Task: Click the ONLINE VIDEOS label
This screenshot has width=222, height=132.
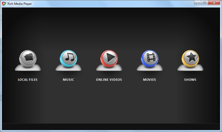Action: click(x=109, y=80)
